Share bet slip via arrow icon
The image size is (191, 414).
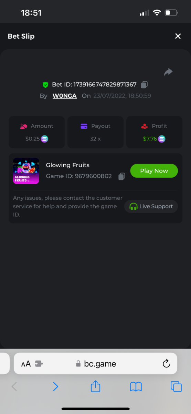pos(168,72)
